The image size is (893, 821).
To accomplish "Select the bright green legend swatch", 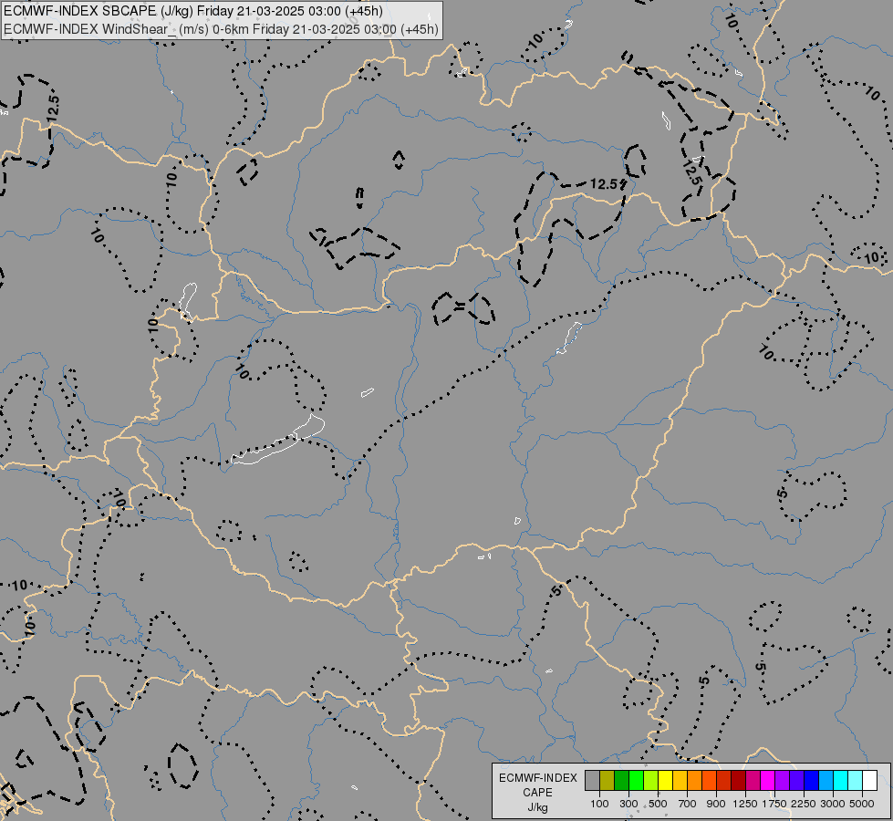I will (636, 780).
